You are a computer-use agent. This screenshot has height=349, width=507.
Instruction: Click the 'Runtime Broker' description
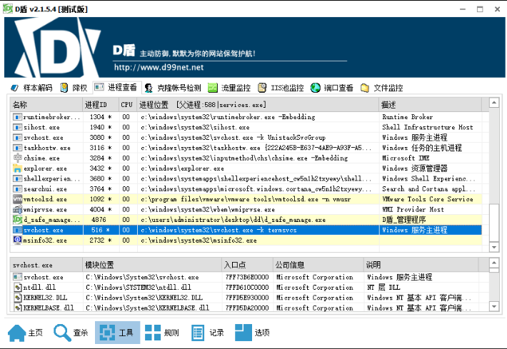pos(408,117)
